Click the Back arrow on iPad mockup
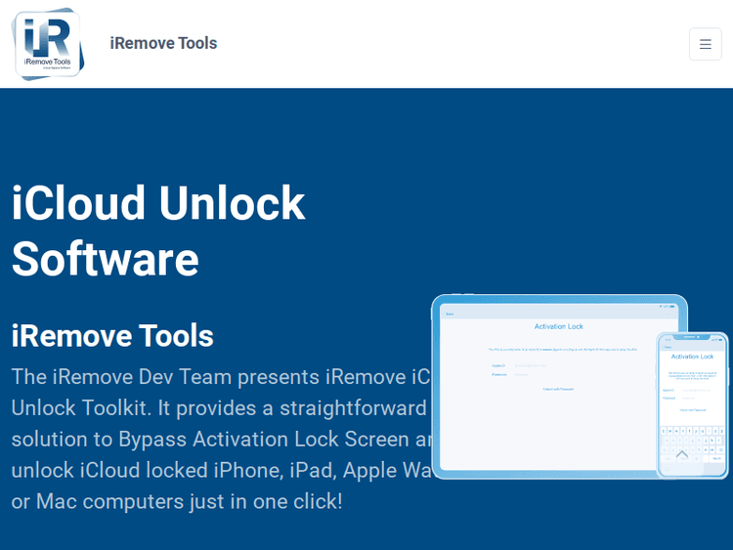This screenshot has width=733, height=550. (450, 314)
